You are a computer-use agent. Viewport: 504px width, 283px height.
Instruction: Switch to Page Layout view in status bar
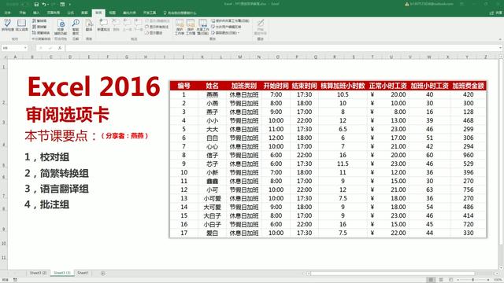pos(441,280)
